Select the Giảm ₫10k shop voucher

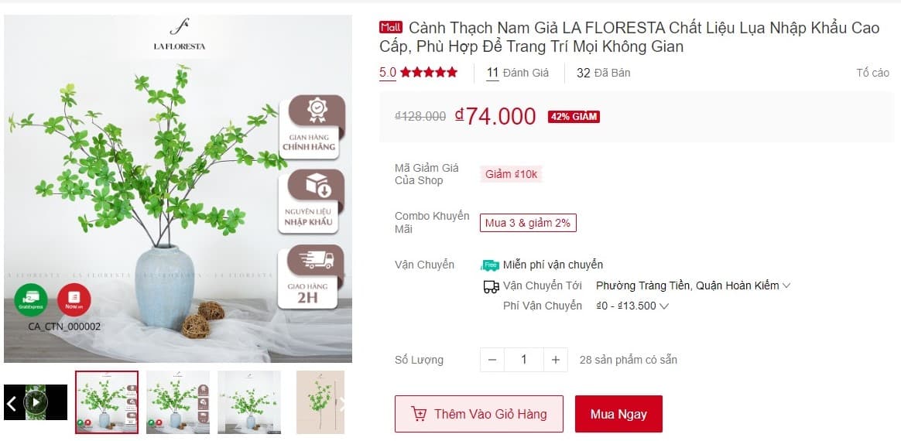pos(511,174)
